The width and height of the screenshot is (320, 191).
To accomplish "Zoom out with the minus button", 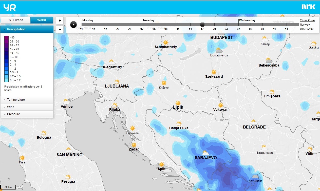I will tap(60, 29).
